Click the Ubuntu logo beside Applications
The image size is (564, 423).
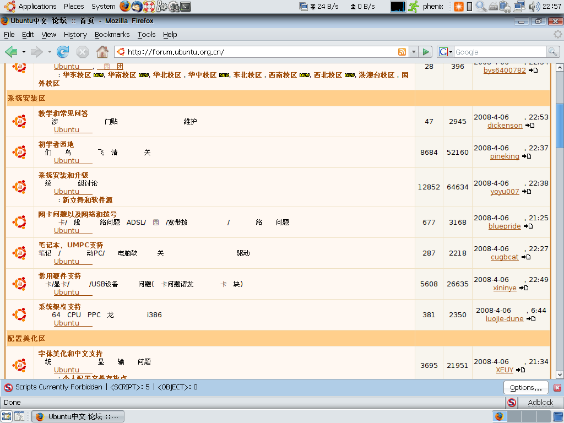[x=9, y=6]
